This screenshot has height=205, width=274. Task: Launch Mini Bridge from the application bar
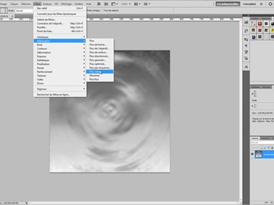tap(106, 4)
